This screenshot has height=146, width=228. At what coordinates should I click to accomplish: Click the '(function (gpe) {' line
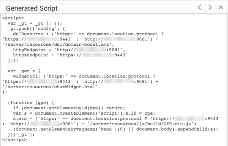[31, 103]
